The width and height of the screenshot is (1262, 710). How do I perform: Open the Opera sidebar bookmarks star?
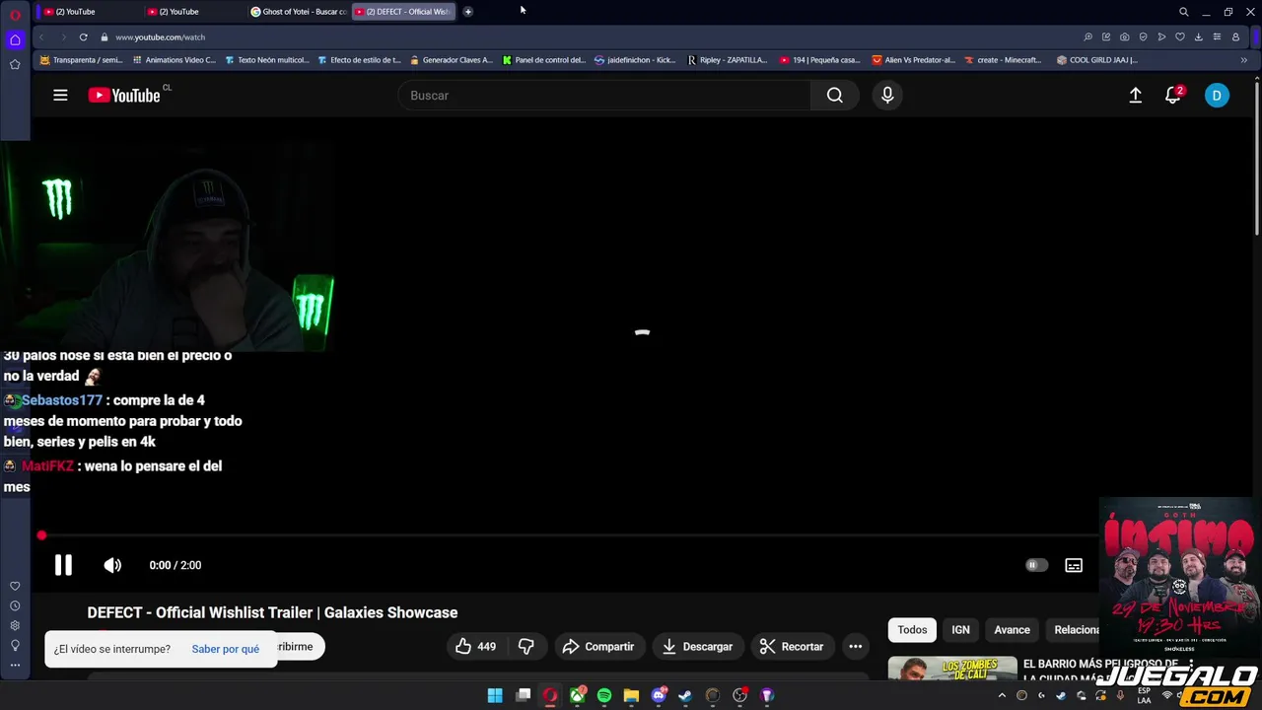(15, 64)
